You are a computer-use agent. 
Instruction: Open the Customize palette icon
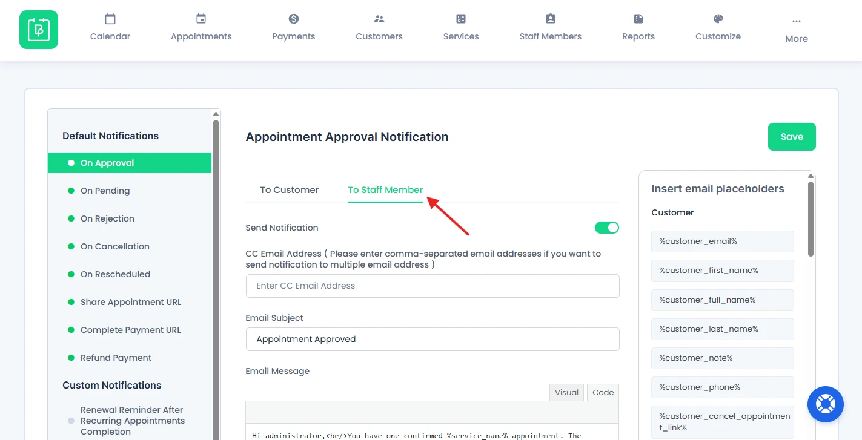(718, 19)
